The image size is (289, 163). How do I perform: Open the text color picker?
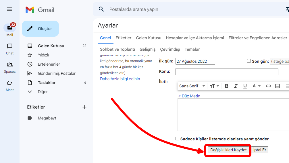pos(256,86)
